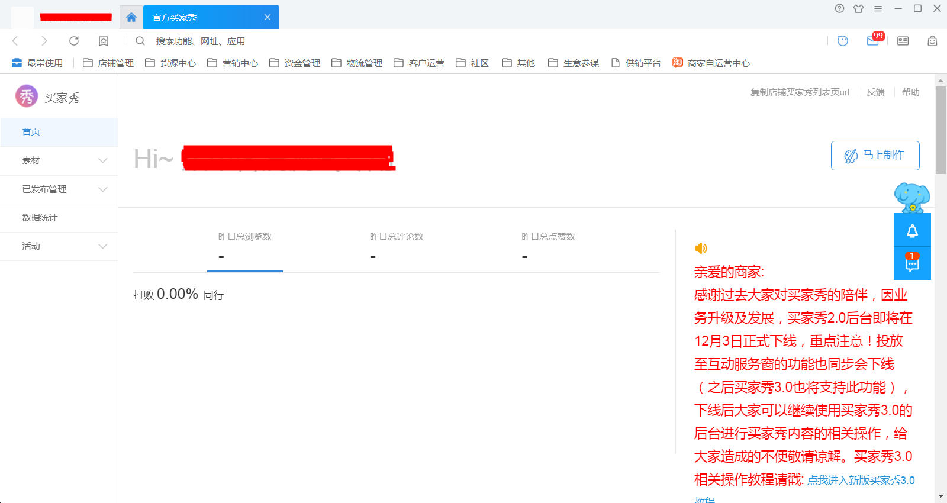Open the chat message icon with badge
This screenshot has width=947, height=503.
pos(912,263)
